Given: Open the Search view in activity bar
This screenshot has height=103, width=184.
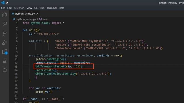Looking at the screenshot, I should tap(5, 24).
